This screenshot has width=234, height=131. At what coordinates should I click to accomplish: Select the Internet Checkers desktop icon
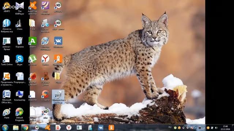point(33,79)
